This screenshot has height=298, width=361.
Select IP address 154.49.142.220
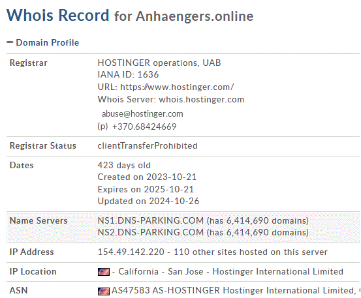point(131,252)
